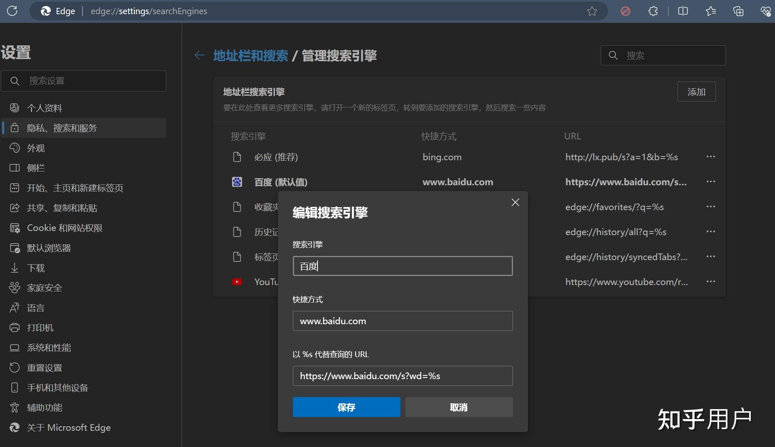
Task: Click the address bar URL text
Action: (149, 11)
